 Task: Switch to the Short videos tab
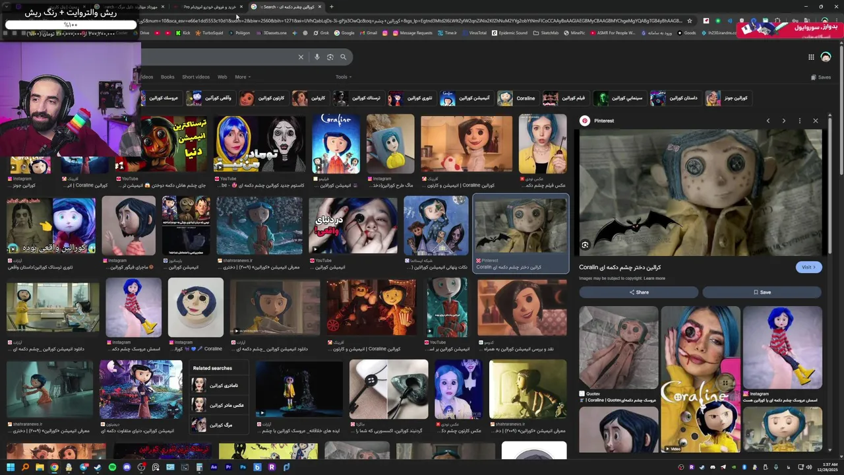coord(196,77)
